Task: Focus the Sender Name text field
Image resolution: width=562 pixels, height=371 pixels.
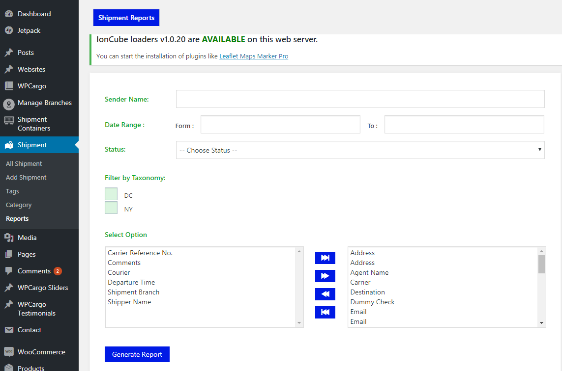Action: click(360, 99)
